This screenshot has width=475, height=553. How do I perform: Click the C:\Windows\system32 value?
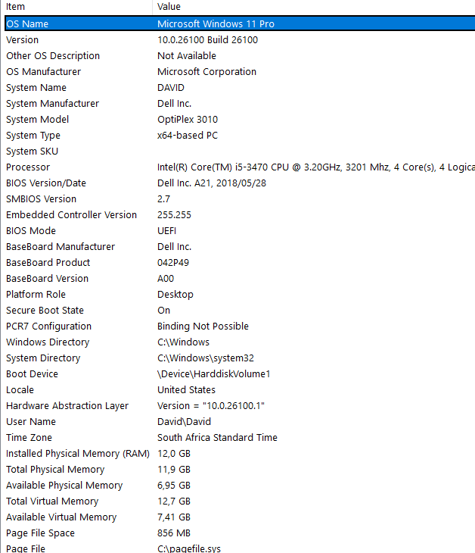coord(205,358)
